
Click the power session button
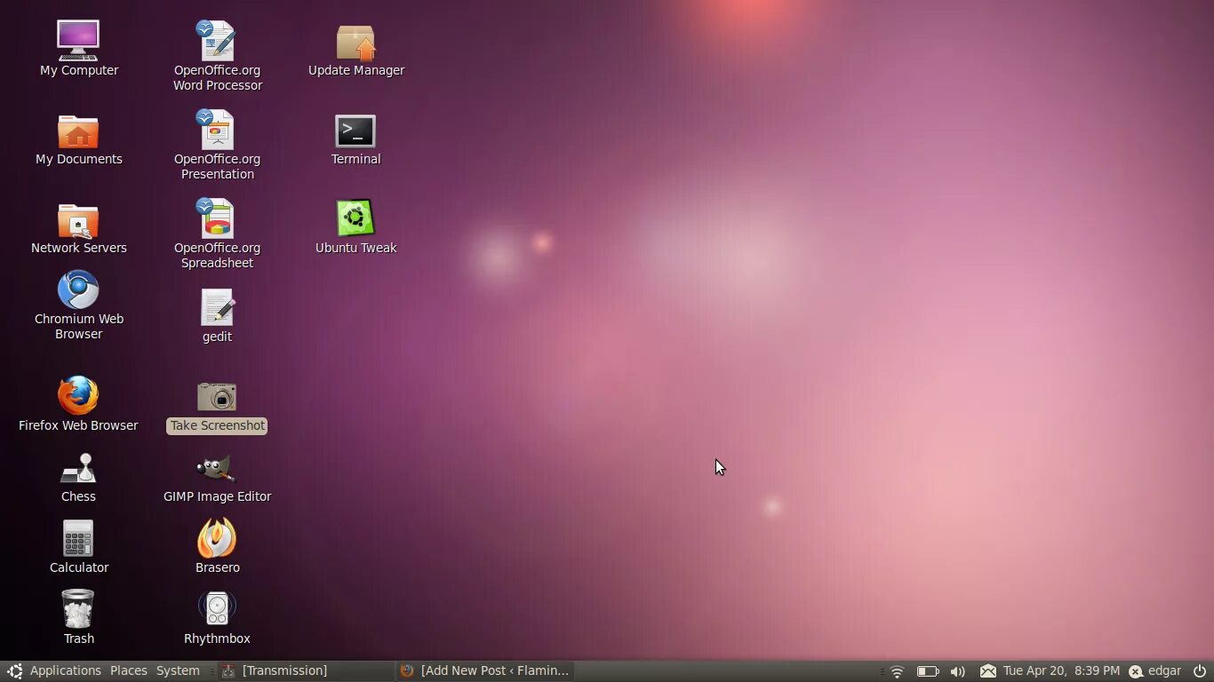(1200, 671)
